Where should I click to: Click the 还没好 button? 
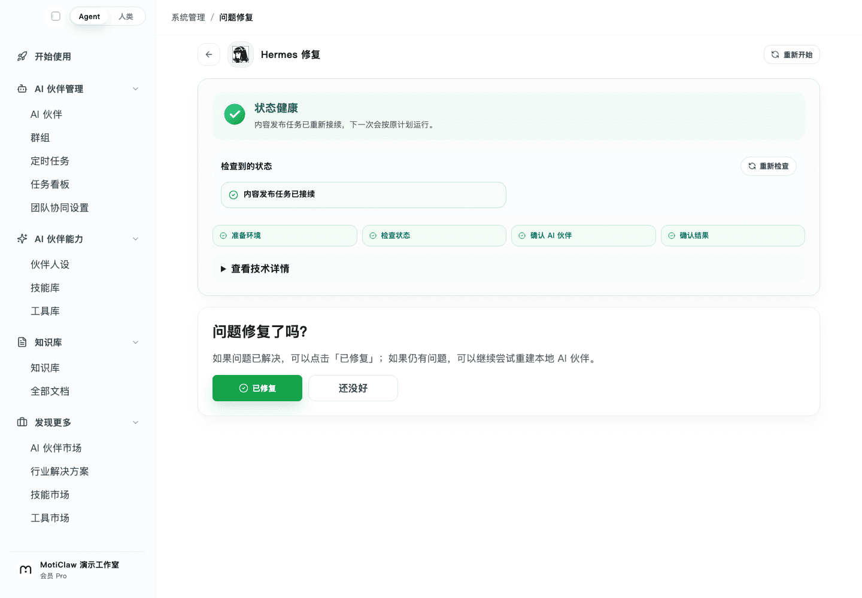(x=353, y=388)
